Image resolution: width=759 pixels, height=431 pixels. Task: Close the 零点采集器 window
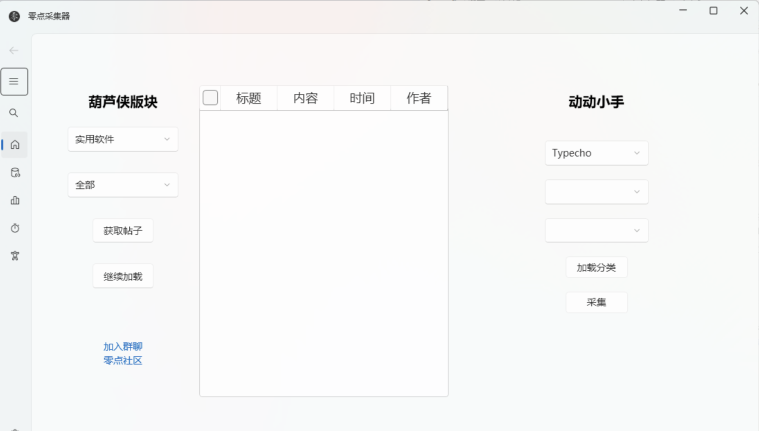pos(744,11)
